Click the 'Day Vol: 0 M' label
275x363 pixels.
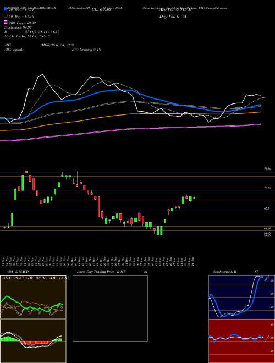(173, 16)
